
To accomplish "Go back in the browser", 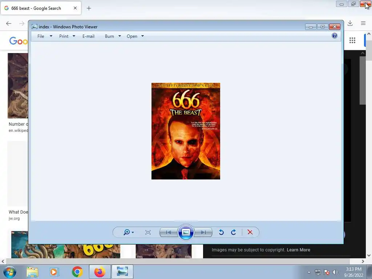I will [x=9, y=23].
